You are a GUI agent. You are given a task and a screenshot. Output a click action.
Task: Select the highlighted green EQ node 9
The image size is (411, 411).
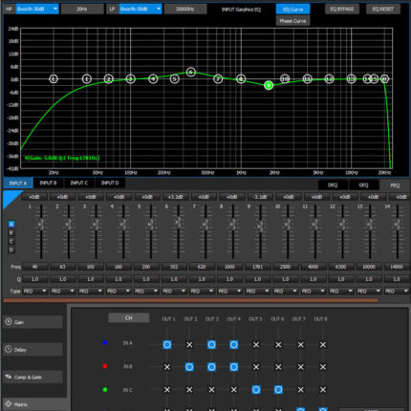coord(269,85)
